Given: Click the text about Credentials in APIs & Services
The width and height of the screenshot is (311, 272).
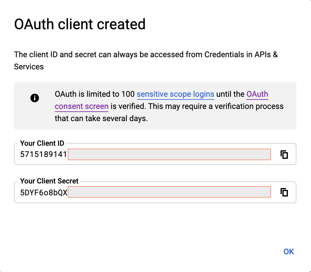Looking at the screenshot, I should (x=146, y=61).
